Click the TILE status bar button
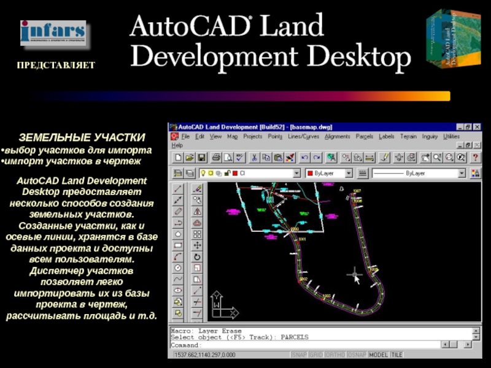This screenshot has width=491, height=368. coord(397,355)
